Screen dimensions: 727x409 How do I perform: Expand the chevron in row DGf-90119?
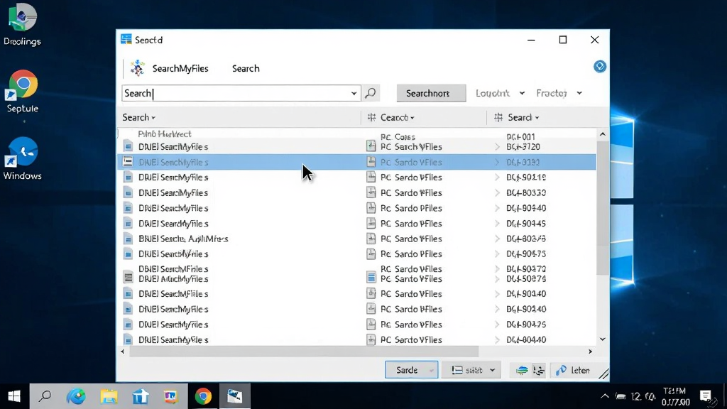(x=497, y=177)
